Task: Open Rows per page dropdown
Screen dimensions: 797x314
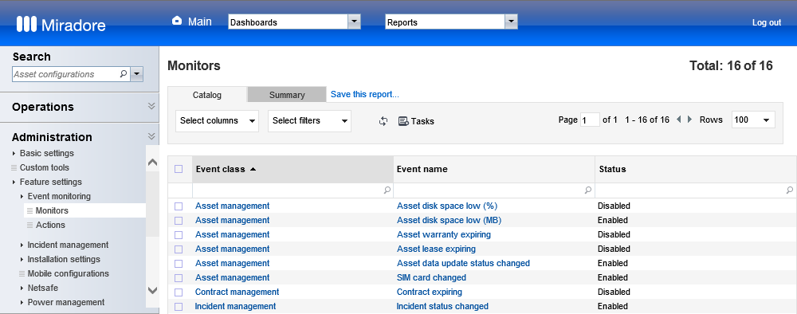Action: point(753,120)
